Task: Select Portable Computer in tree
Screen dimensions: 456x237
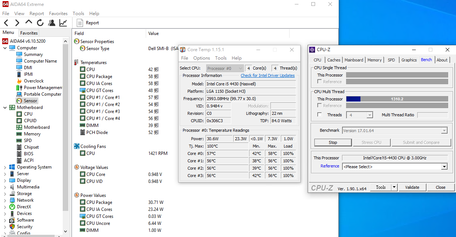Action: pos(42,94)
